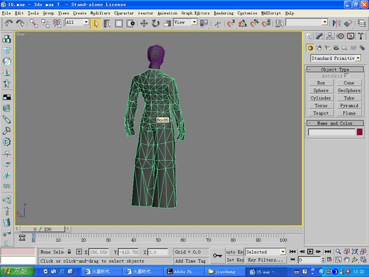Select Cameras category icon

336,48
